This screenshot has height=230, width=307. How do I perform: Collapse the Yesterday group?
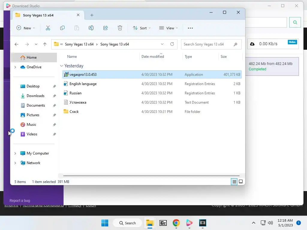click(61, 66)
